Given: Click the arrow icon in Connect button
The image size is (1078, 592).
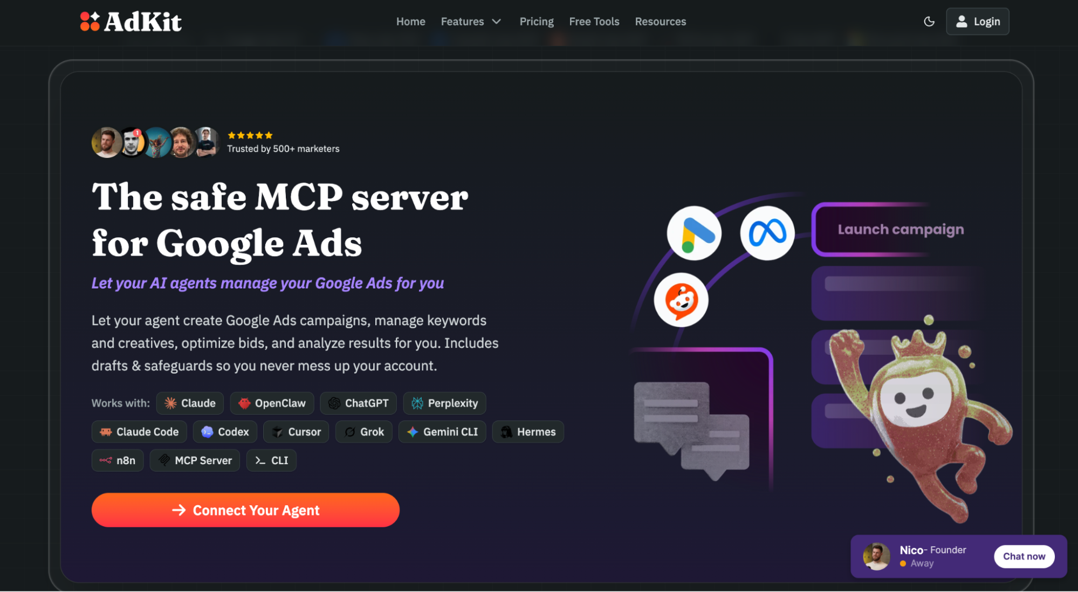Looking at the screenshot, I should tap(179, 510).
